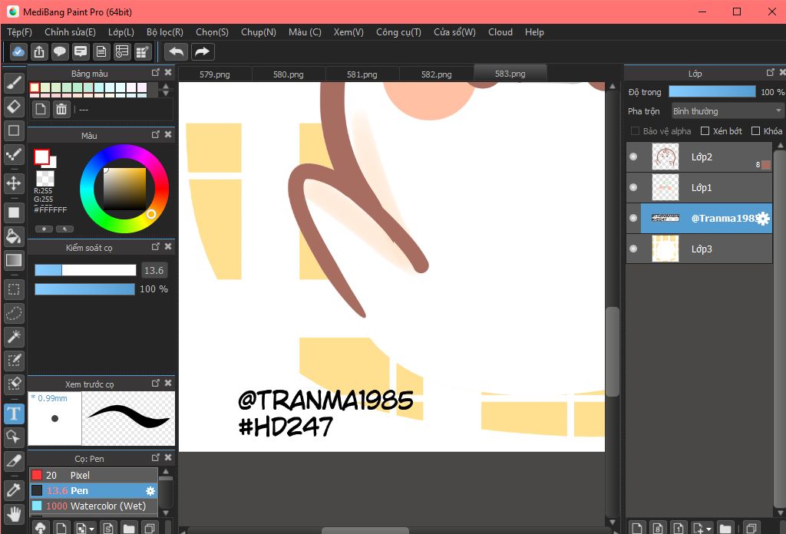Select layer Lớp3 in layers panel
Image resolution: width=786 pixels, height=534 pixels.
tap(699, 249)
